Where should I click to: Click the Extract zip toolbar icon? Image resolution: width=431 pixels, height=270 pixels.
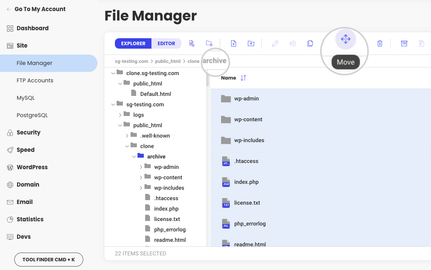coord(422,43)
